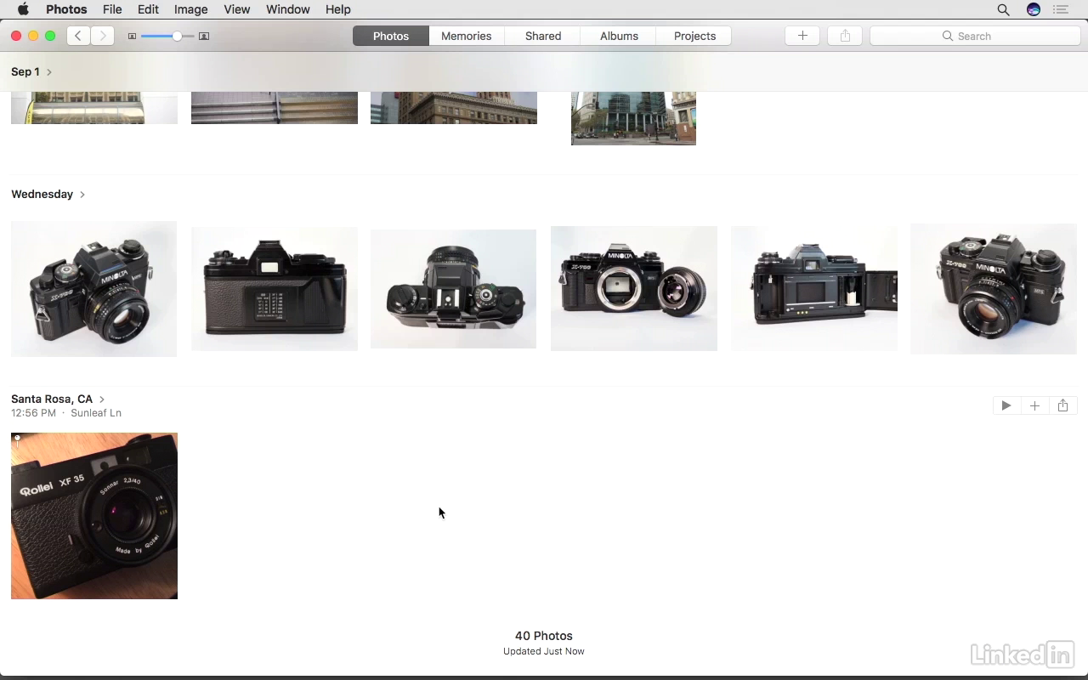Switch to the Memories tab
Viewport: 1088px width, 680px height.
[466, 36]
